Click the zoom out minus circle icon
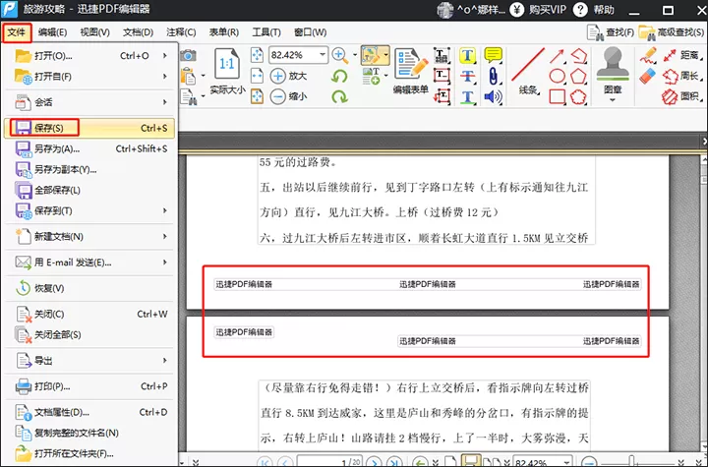The image size is (708, 467). click(x=277, y=96)
